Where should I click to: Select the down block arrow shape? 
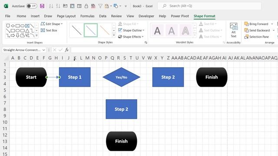pos(17,36)
